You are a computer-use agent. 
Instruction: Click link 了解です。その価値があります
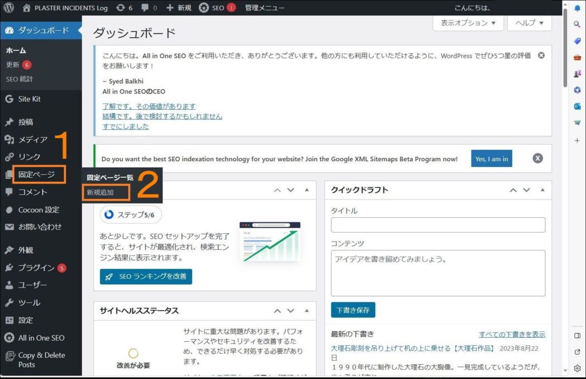click(x=149, y=106)
